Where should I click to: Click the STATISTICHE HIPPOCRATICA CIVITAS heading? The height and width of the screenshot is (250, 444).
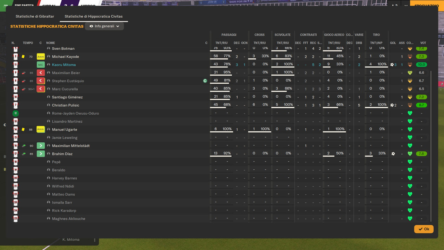(x=47, y=26)
